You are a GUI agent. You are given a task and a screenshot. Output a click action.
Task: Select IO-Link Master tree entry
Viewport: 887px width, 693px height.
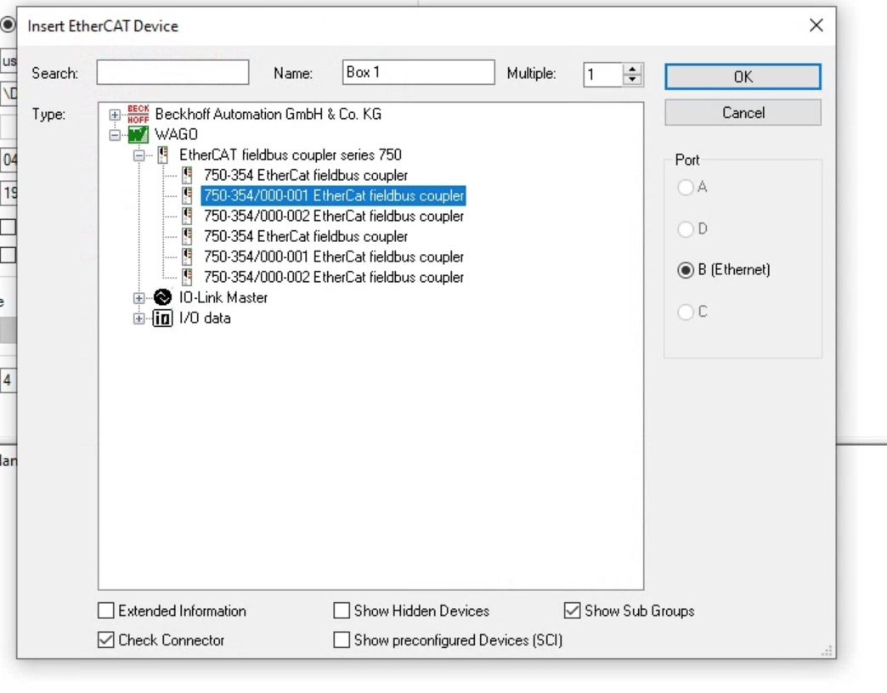click(223, 297)
